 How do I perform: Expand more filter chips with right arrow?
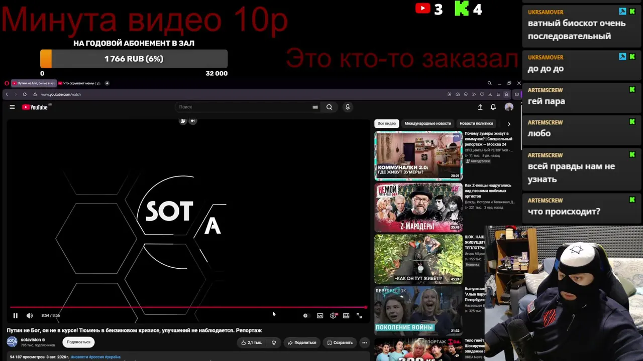(x=509, y=123)
